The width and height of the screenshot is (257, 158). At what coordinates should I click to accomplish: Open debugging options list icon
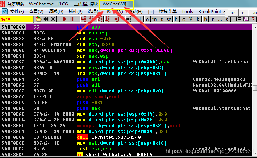coord(239,19)
